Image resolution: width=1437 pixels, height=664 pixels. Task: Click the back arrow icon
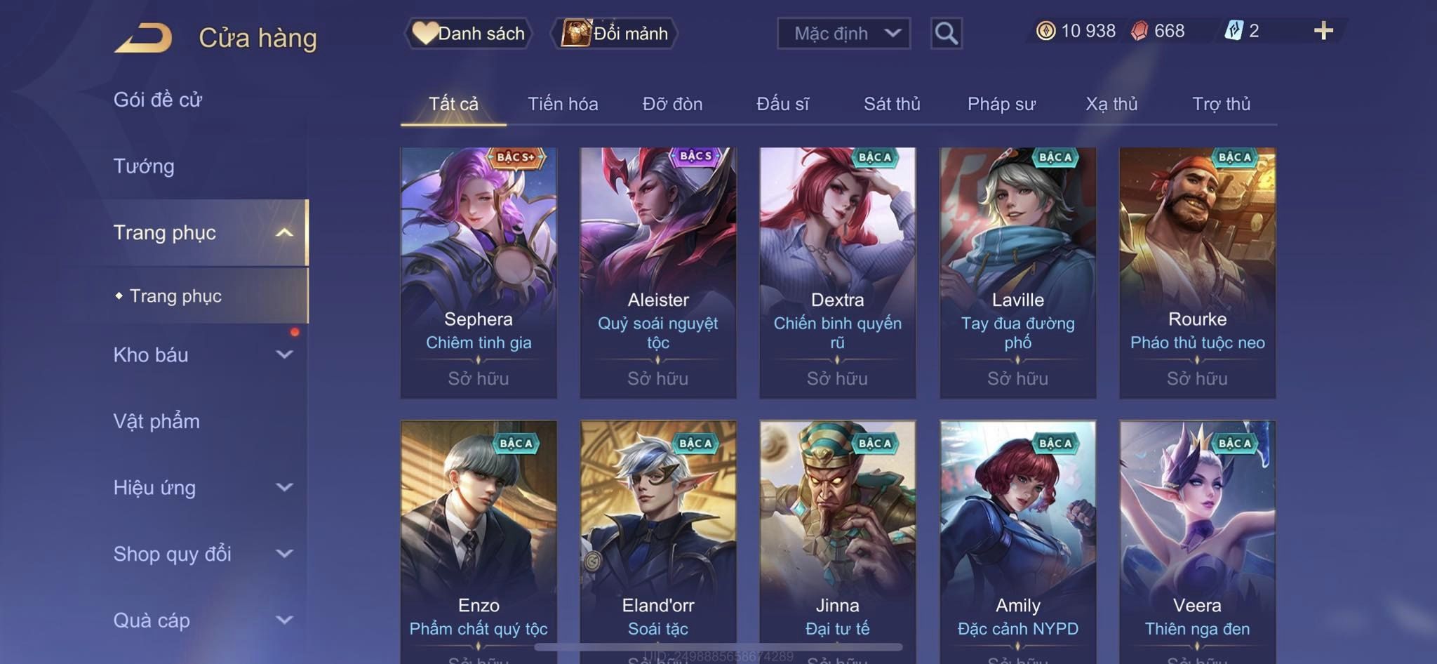(x=143, y=37)
